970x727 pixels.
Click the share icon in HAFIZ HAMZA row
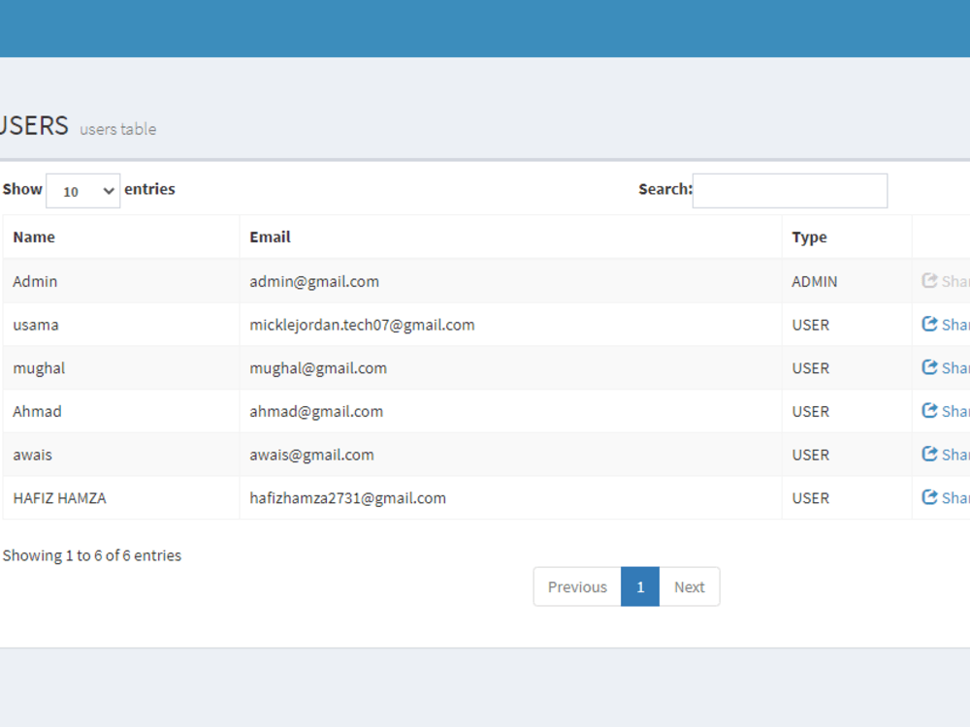pos(929,497)
